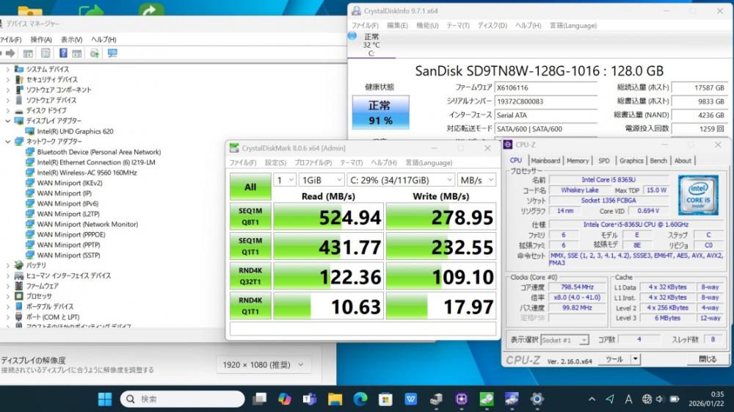The image size is (734, 412).
Task: Click the volume speaker tray icon
Action: click(660, 400)
